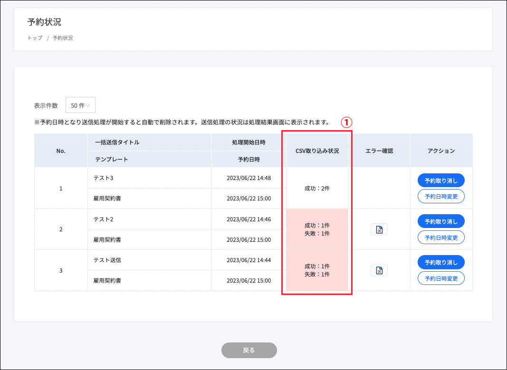Click the エラー確認 column header

click(x=379, y=151)
